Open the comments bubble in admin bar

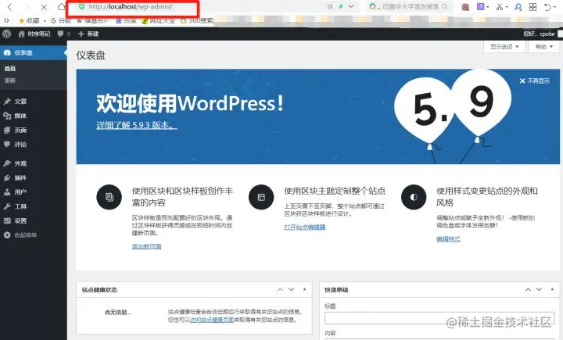(63, 34)
